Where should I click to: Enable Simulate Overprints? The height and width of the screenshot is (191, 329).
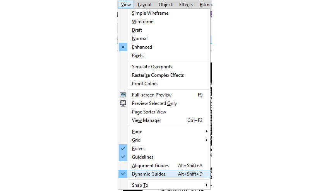pos(152,67)
